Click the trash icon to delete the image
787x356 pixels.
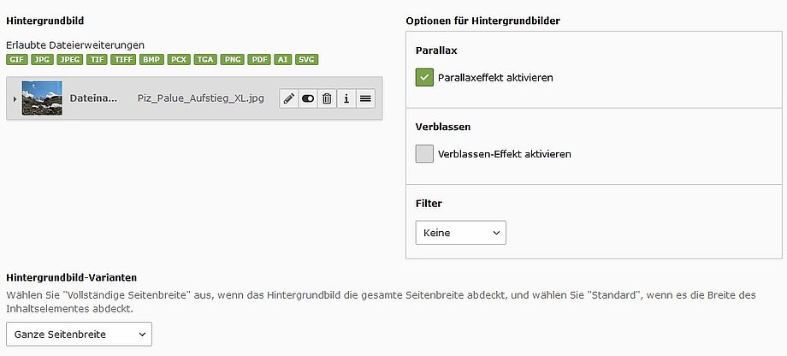click(x=327, y=98)
